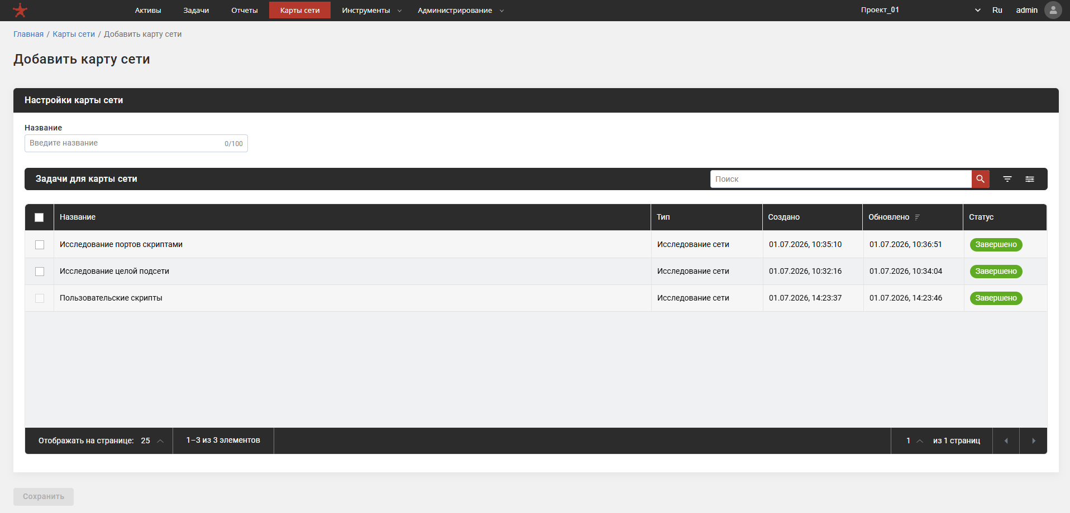Open the filter icon in tasks toolbar
This screenshot has width=1070, height=513.
click(1007, 179)
